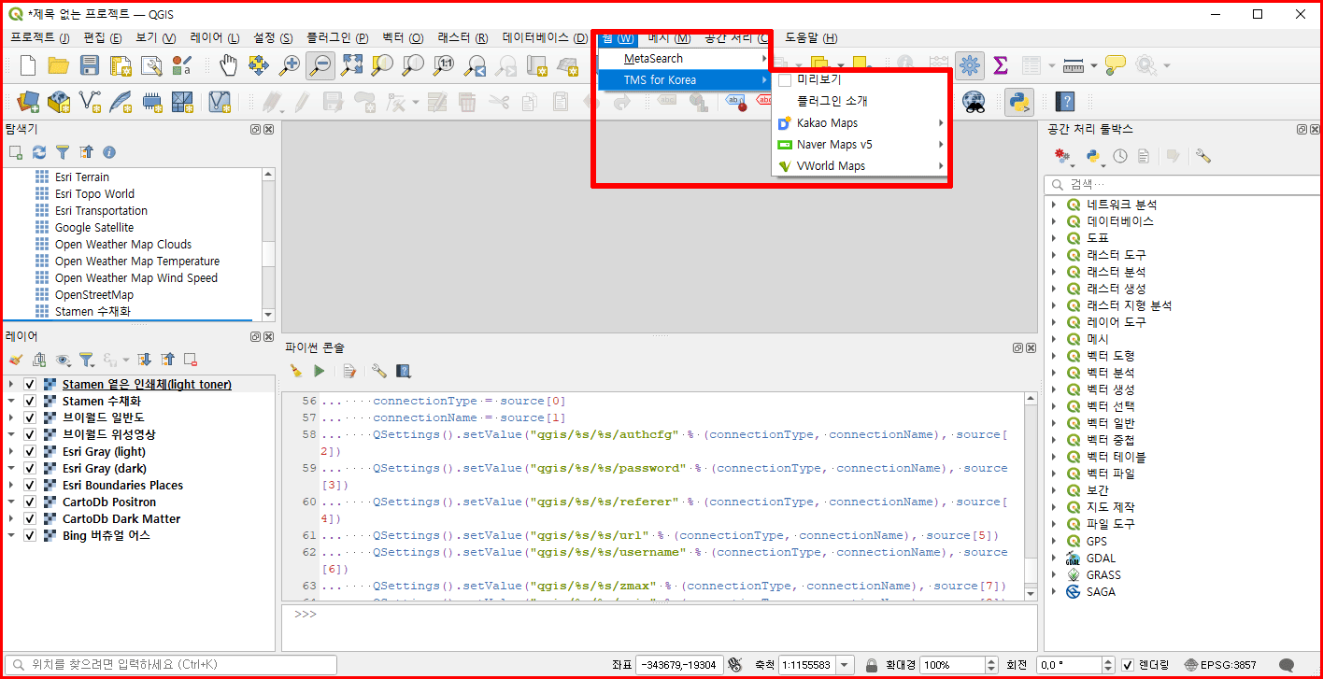Toggle the Processing Toolbox gear icon
This screenshot has height=679, width=1323.
pos(969,65)
